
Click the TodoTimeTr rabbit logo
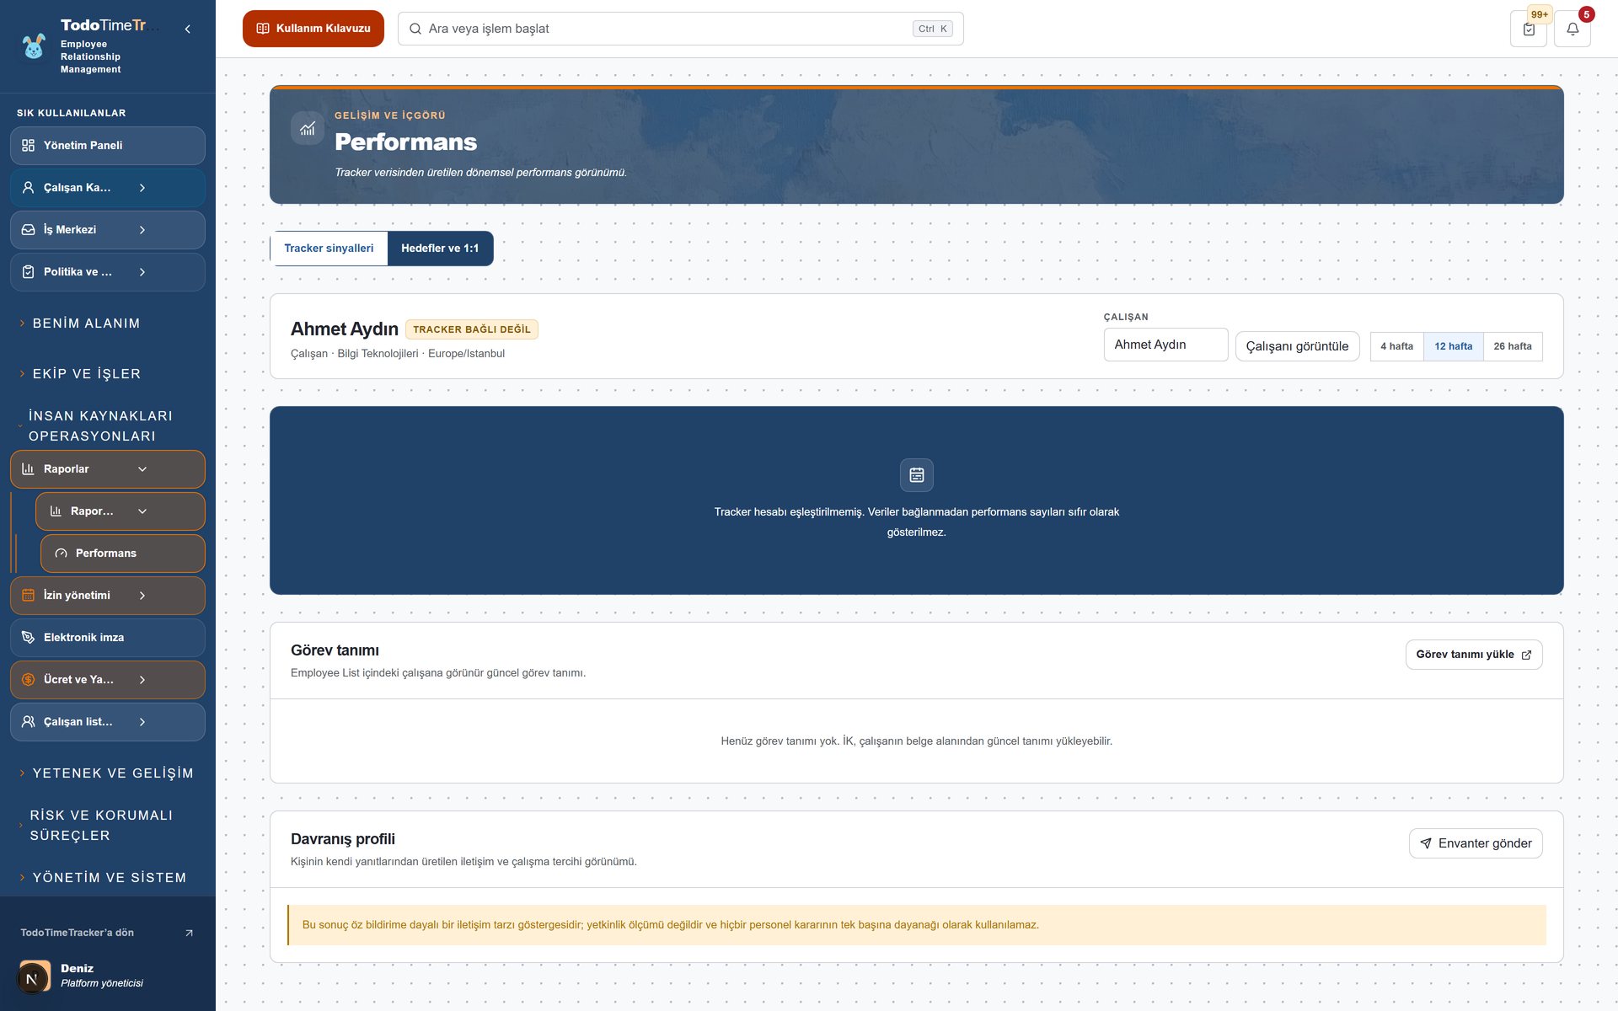(x=34, y=46)
